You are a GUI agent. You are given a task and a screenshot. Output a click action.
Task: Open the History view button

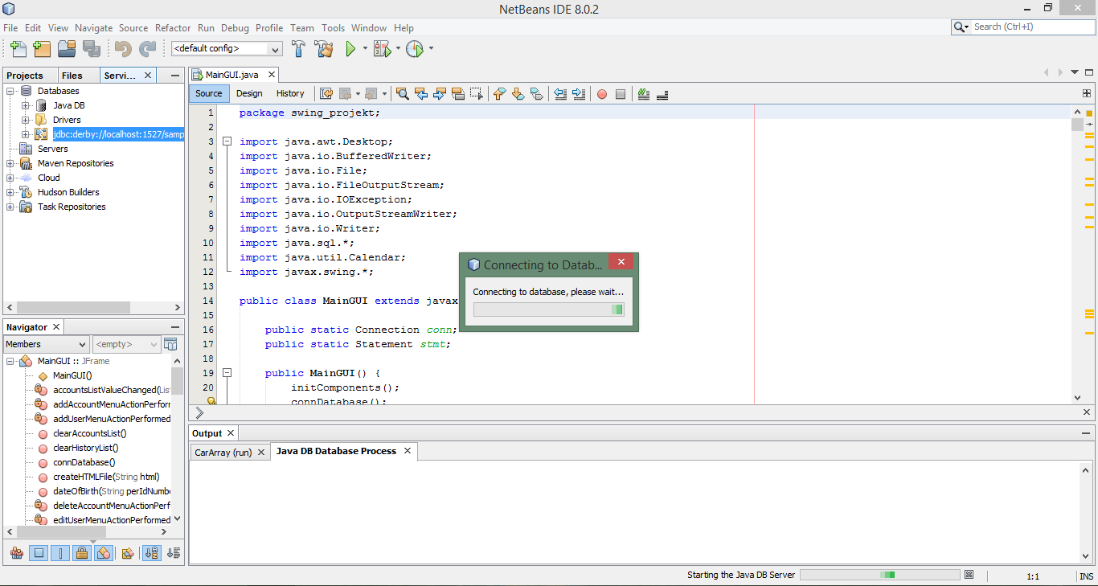pyautogui.click(x=290, y=94)
